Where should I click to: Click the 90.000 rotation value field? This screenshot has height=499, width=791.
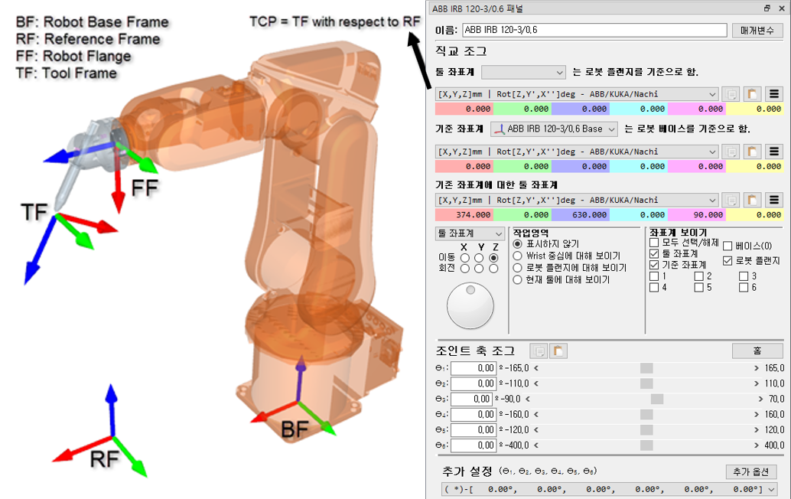[x=697, y=215]
